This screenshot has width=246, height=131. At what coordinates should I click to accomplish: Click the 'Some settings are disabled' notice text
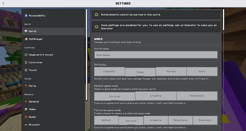[x=159, y=27]
